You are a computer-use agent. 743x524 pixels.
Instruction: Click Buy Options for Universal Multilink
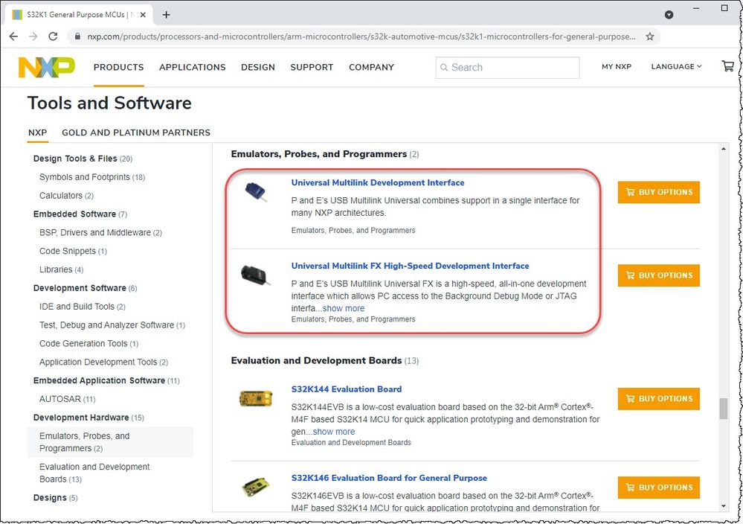(x=658, y=192)
